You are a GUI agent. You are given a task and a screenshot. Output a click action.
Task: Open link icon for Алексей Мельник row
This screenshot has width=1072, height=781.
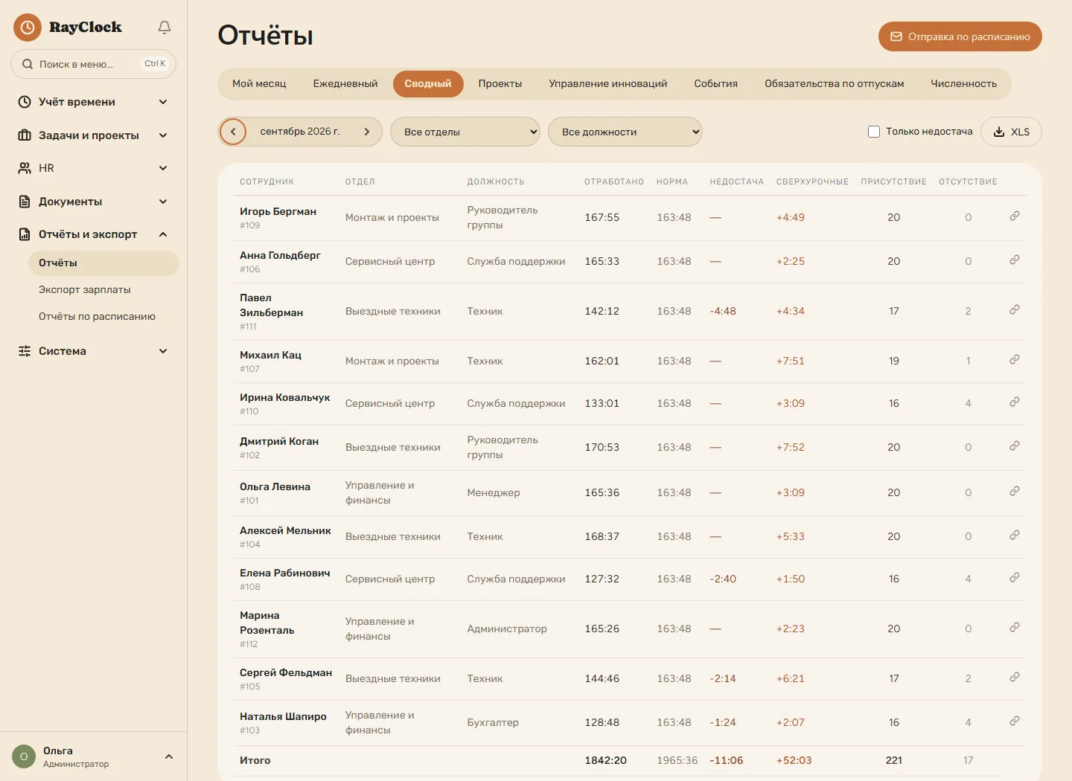point(1014,535)
